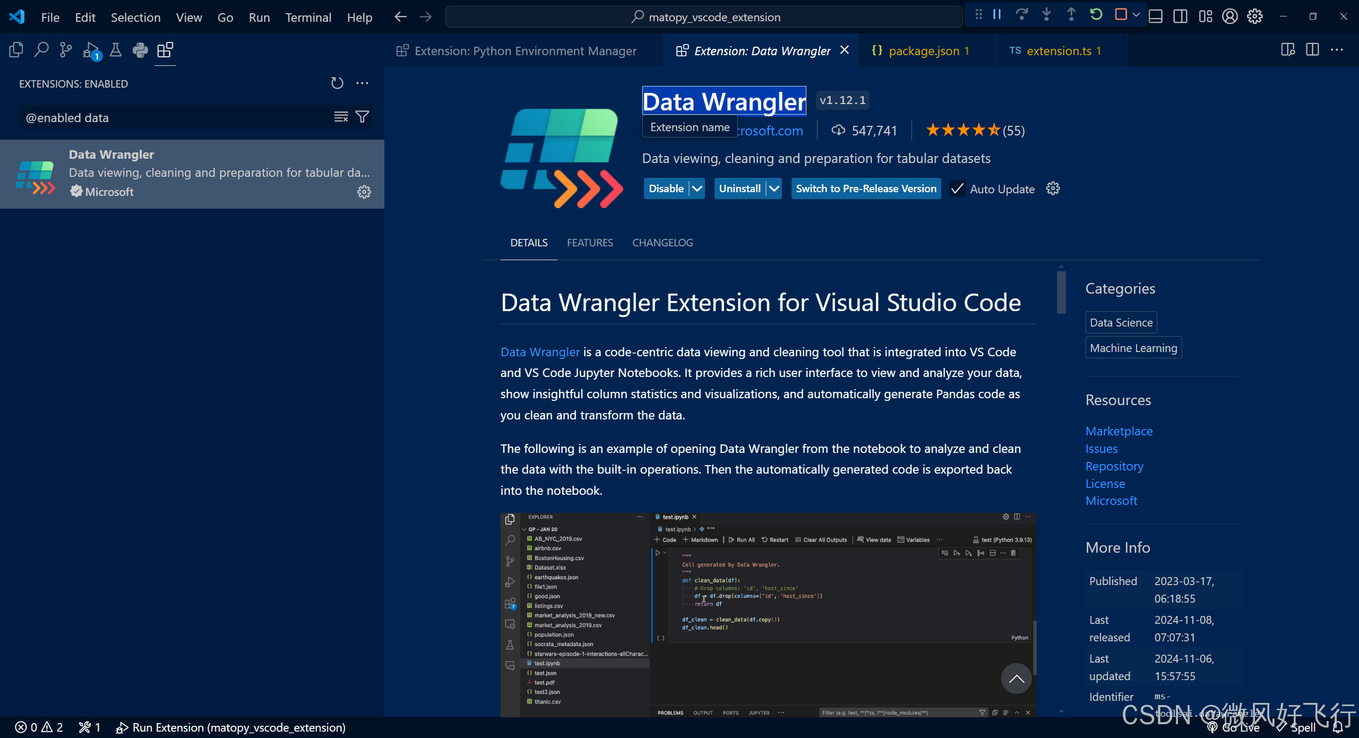Image resolution: width=1359 pixels, height=738 pixels.
Task: Expand the Disable button dropdown arrow
Action: click(697, 188)
